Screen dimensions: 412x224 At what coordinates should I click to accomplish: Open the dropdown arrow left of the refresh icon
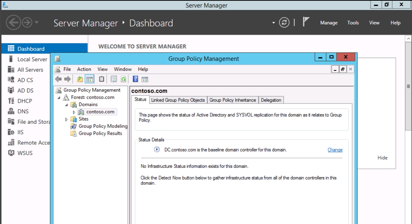pyautogui.click(x=274, y=23)
